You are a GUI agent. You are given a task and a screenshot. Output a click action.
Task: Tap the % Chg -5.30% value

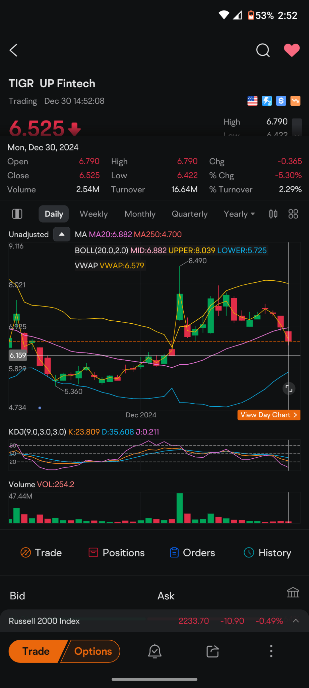point(288,175)
